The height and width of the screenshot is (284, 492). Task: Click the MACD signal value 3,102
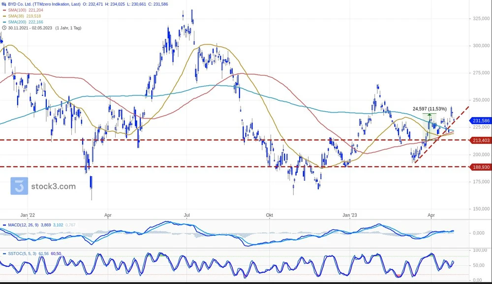pyautogui.click(x=58, y=225)
